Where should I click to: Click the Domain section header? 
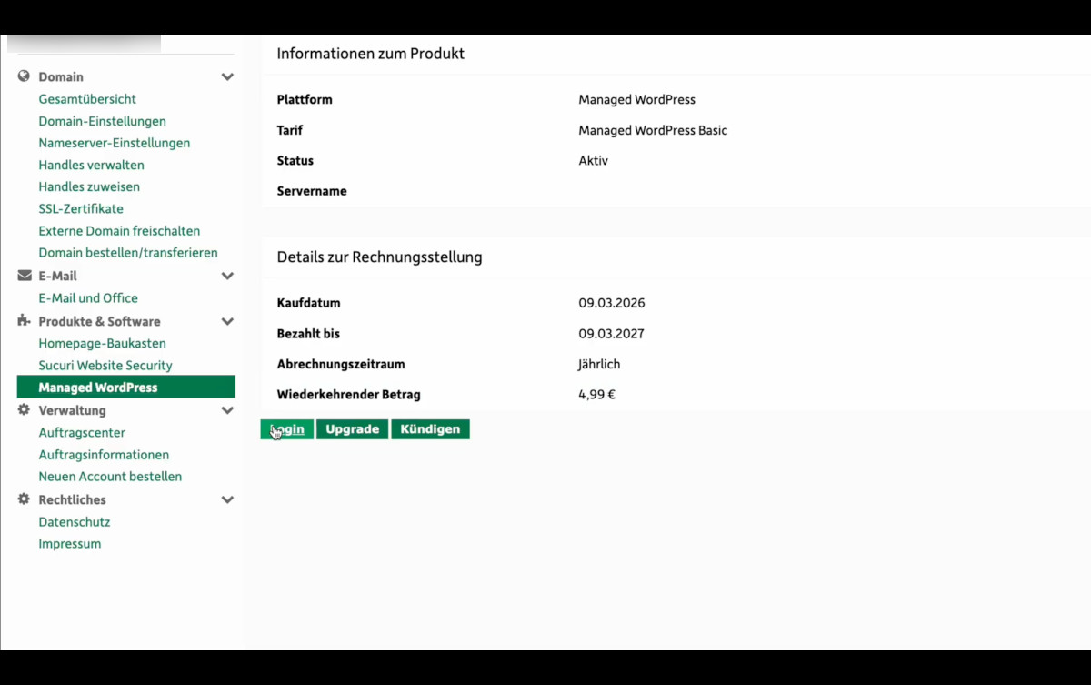[x=61, y=77]
